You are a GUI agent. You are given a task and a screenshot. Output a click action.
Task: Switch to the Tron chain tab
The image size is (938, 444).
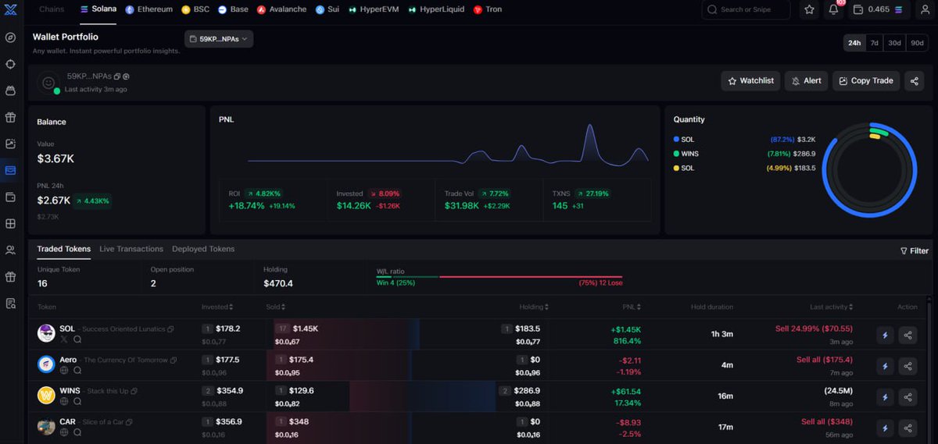(x=488, y=9)
